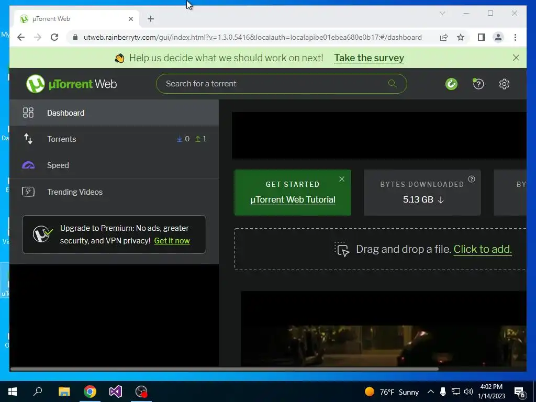536x402 pixels.
Task: Select the µTorrent Web tab
Action: 76,19
